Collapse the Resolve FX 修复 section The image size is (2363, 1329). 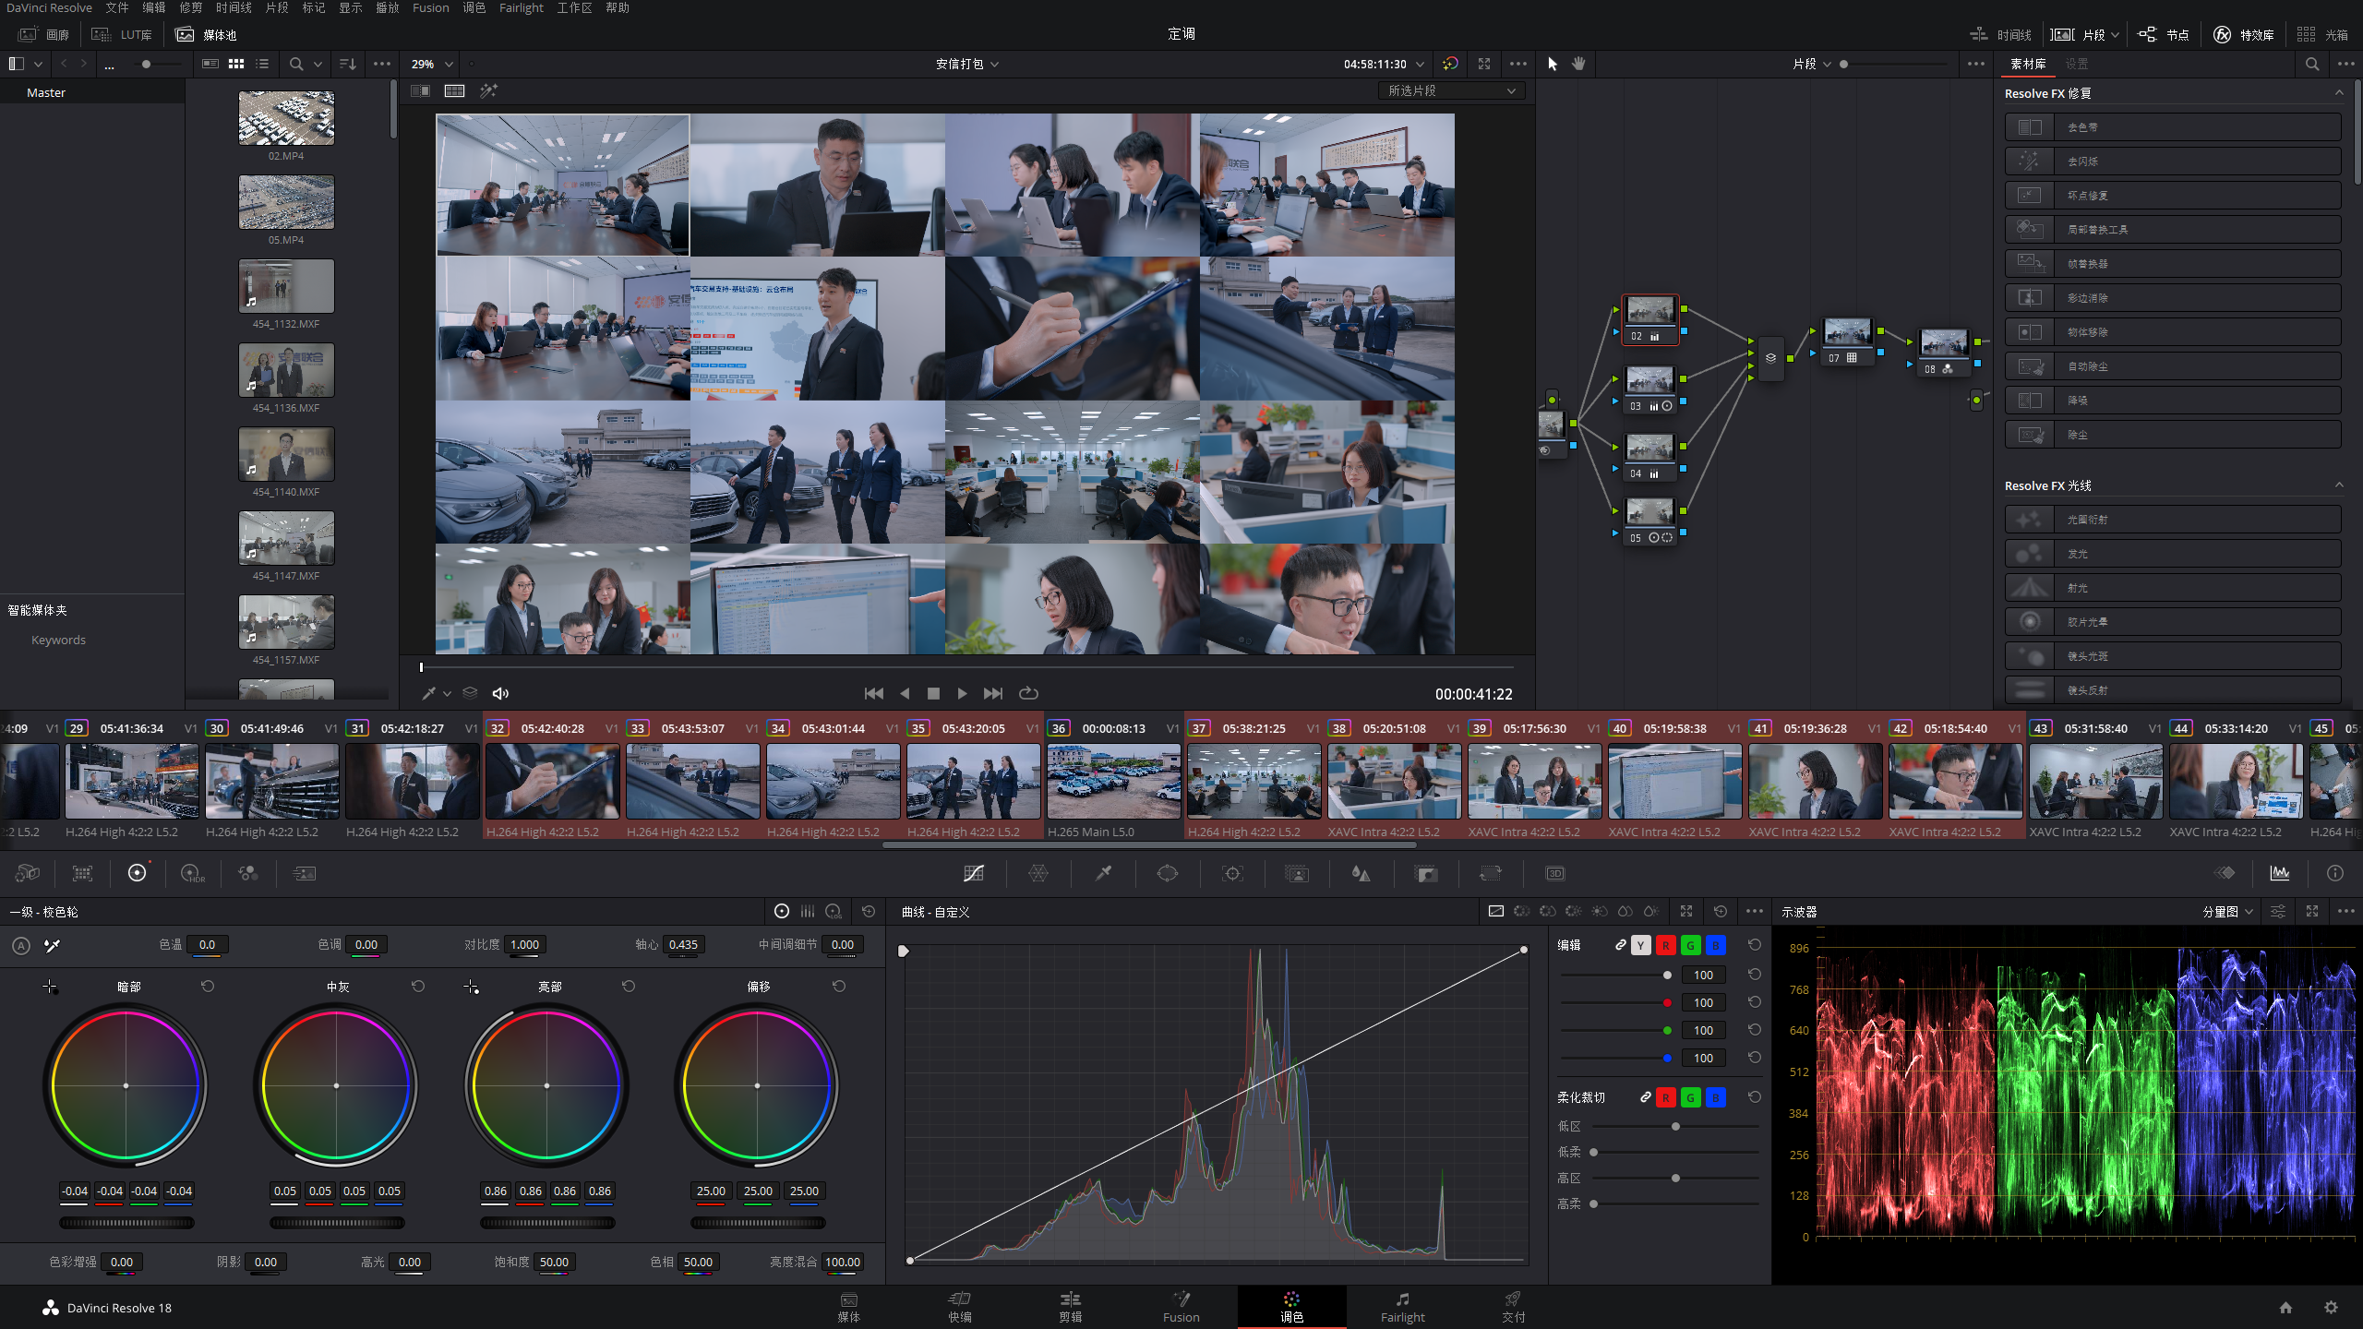[2339, 93]
